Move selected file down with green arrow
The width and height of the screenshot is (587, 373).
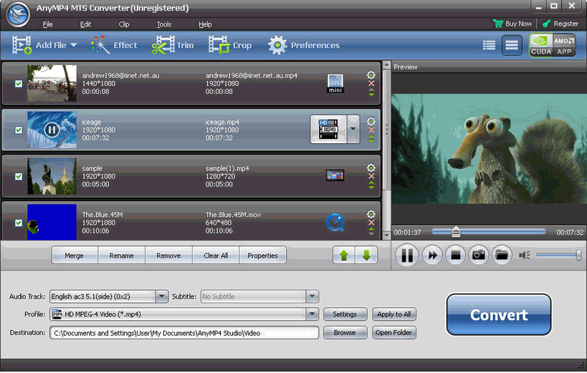(x=366, y=256)
